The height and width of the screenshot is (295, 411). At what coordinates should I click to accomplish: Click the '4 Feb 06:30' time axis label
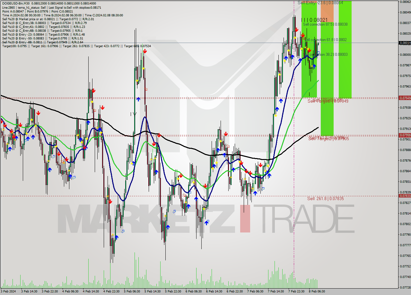[70, 291]
